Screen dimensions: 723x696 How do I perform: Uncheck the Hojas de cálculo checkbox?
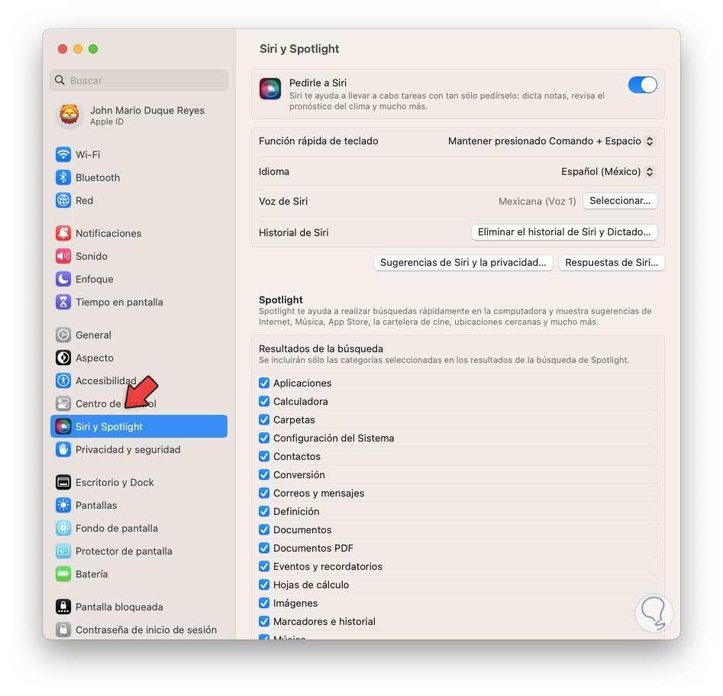coord(264,584)
